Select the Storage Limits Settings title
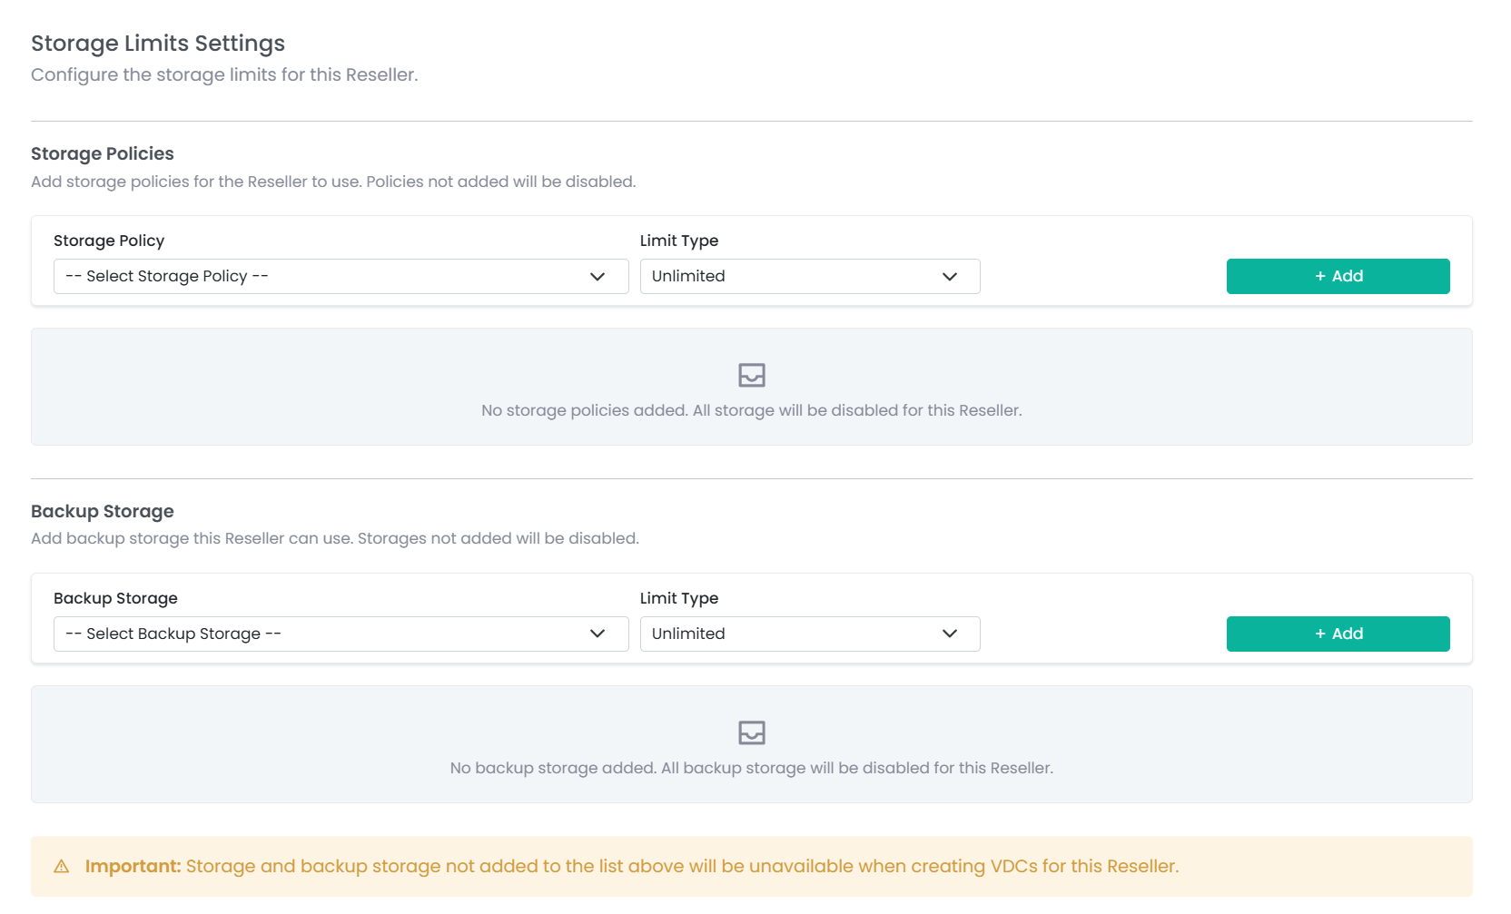 coord(158,43)
